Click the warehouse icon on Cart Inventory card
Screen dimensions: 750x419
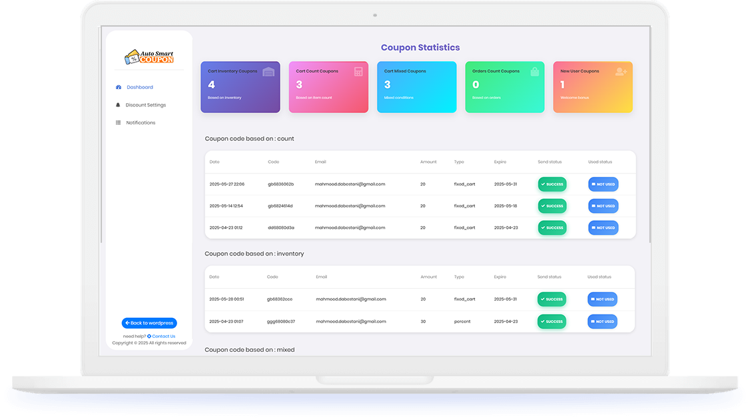[268, 72]
